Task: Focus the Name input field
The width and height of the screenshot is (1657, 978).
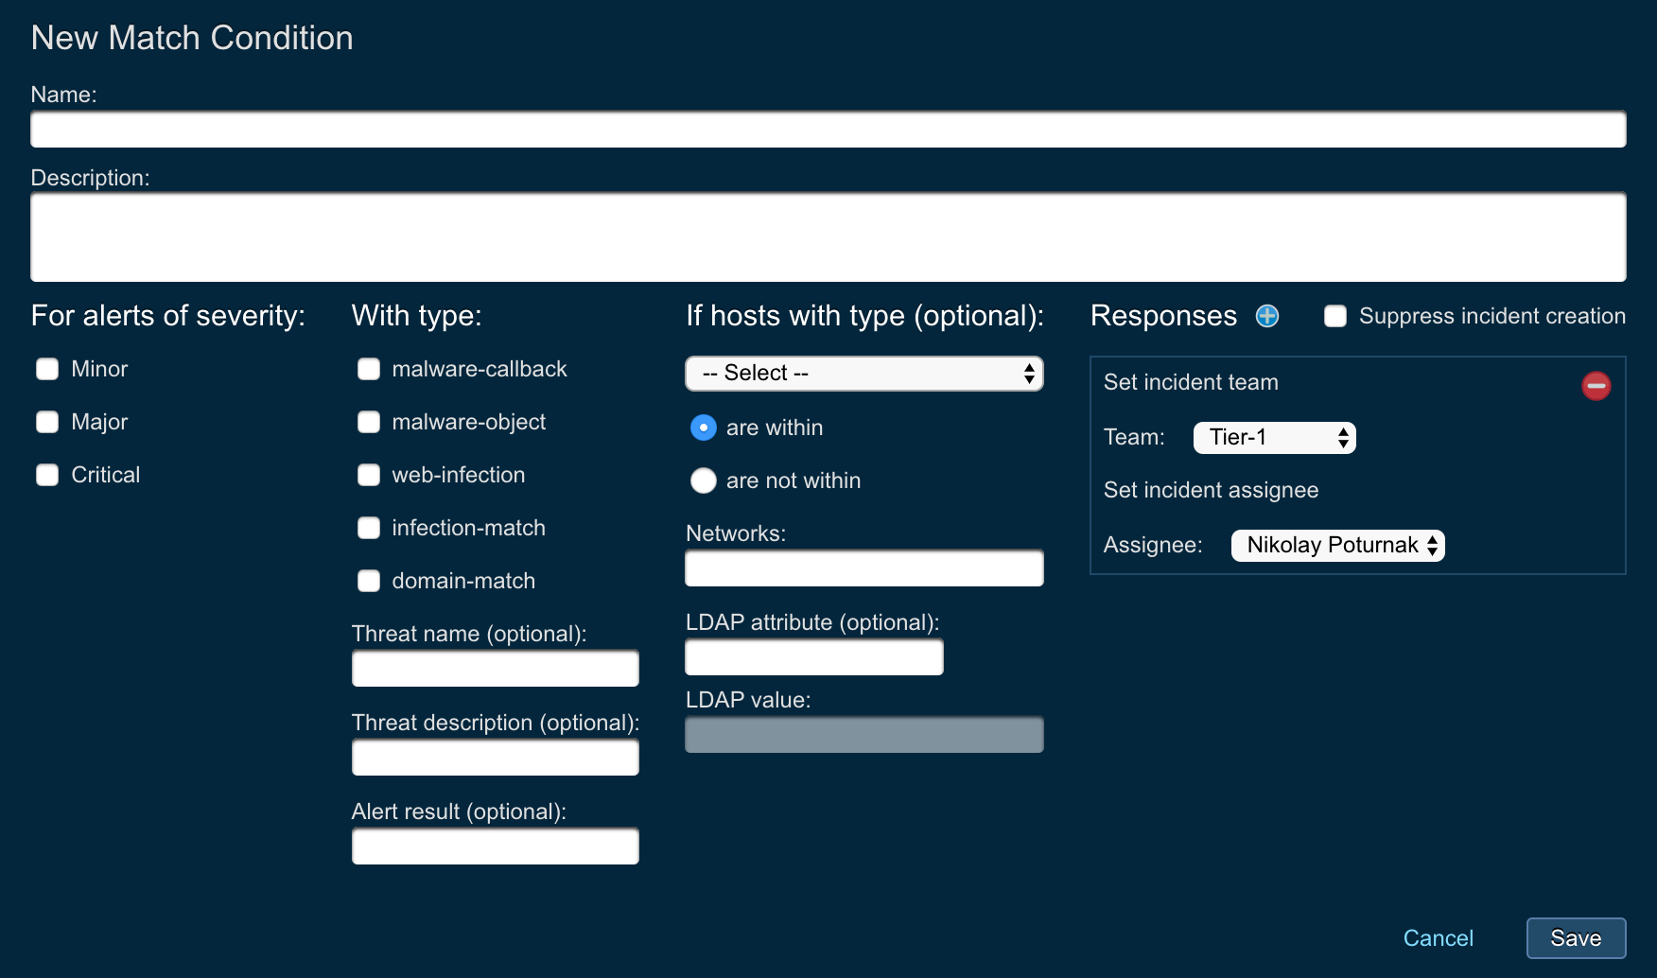Action: [828, 130]
